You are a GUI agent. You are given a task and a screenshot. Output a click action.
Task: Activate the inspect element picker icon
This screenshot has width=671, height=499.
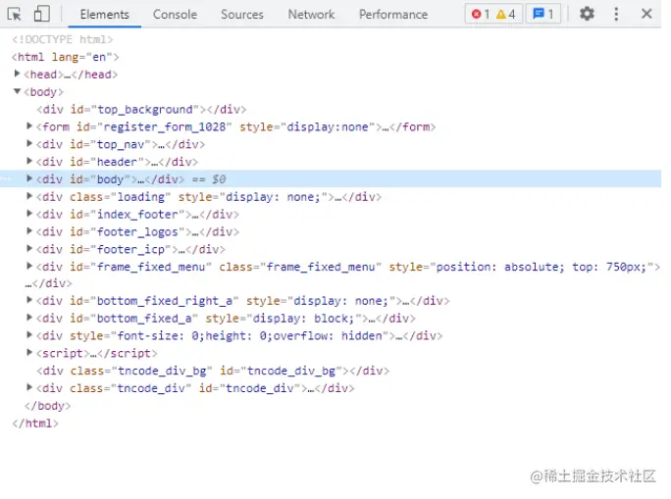15,14
